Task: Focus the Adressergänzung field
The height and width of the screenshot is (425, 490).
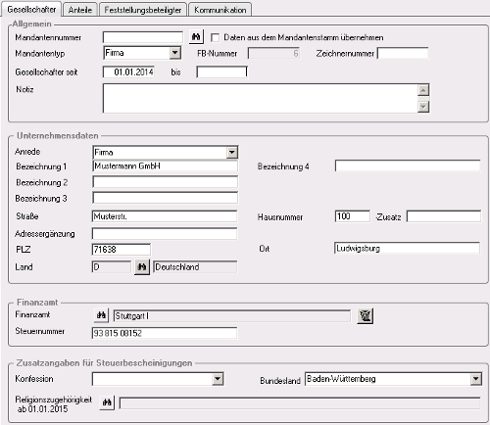Action: coord(165,234)
